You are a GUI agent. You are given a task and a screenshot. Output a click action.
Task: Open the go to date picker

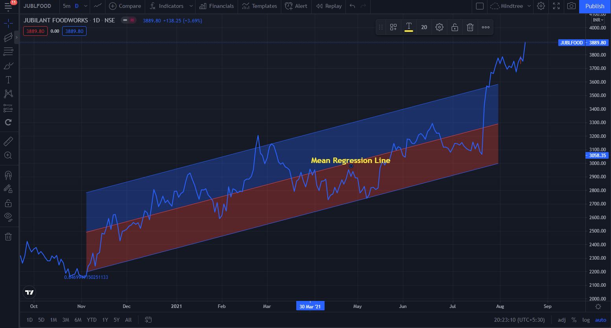point(148,320)
